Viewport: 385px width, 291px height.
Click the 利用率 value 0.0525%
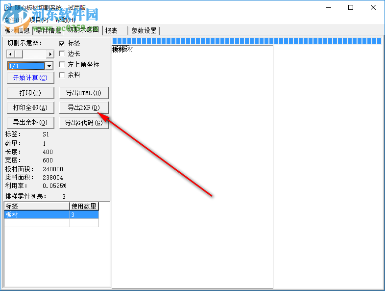54,185
